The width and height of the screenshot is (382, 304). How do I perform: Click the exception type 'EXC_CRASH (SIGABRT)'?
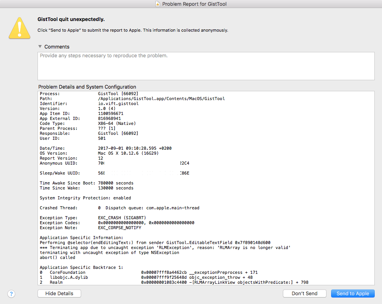[122, 218]
